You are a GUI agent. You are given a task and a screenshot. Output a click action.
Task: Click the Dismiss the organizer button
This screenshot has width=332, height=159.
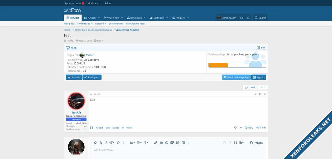tap(236, 77)
